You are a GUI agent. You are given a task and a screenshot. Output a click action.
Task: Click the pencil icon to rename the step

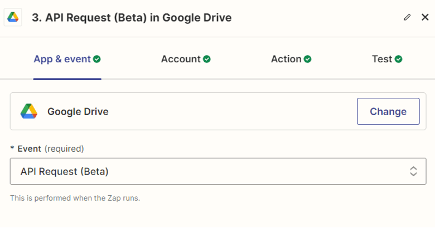click(407, 18)
